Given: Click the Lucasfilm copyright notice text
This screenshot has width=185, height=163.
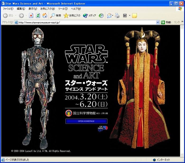Looking at the screenshot, I should point(41,151).
